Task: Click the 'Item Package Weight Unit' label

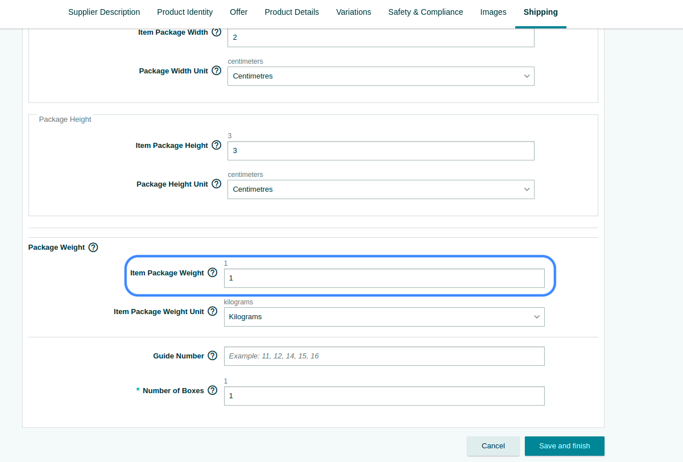Action: pyautogui.click(x=159, y=312)
